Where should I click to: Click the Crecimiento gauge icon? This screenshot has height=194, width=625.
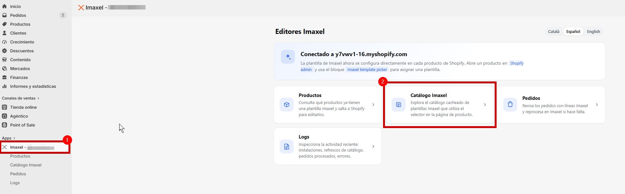point(4,42)
